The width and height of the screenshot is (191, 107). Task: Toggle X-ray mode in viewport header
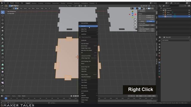point(144,9)
